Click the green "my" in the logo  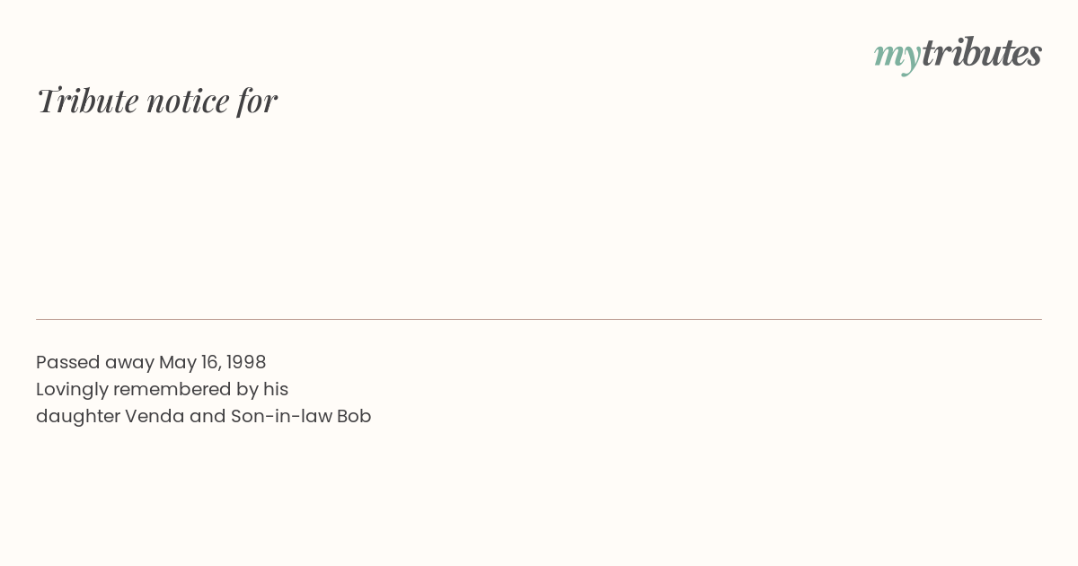pyautogui.click(x=897, y=57)
